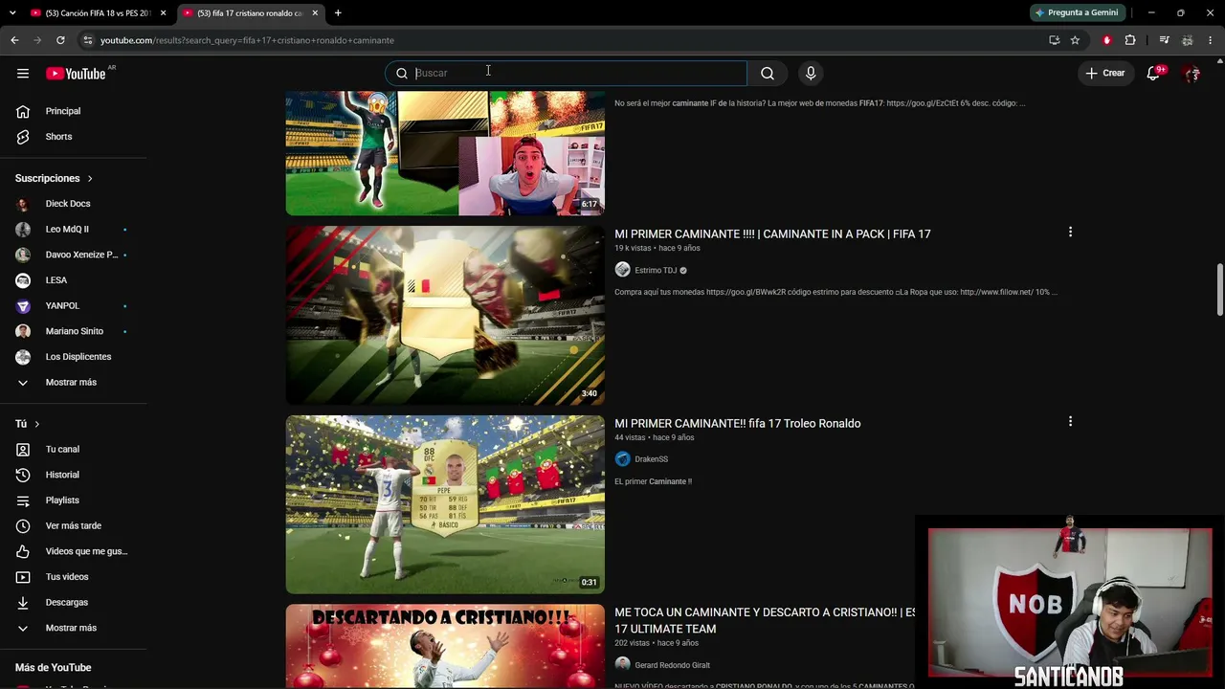Select the fifa 17 cristiano ronaldo tab
The image size is (1225, 689).
point(249,13)
